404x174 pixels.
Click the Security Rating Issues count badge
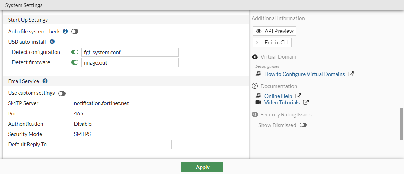pyautogui.click(x=255, y=114)
